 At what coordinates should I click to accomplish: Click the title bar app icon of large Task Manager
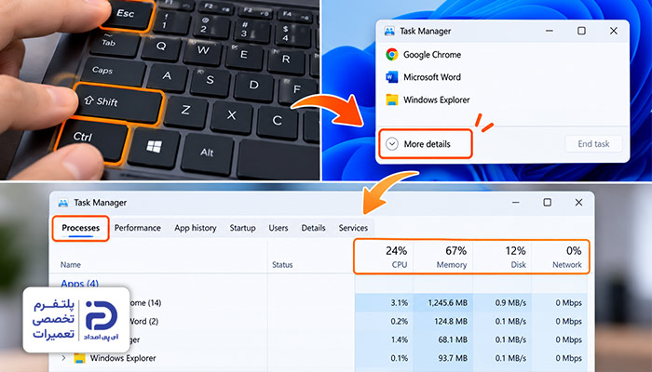pyautogui.click(x=63, y=203)
